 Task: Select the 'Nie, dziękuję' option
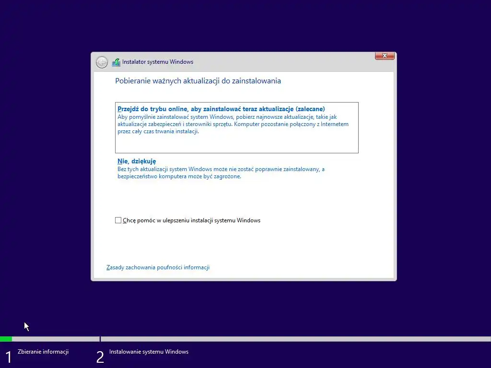coord(137,161)
